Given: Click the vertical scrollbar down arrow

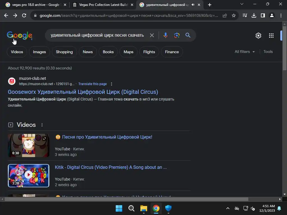Looking at the screenshot, I should click(284, 194).
